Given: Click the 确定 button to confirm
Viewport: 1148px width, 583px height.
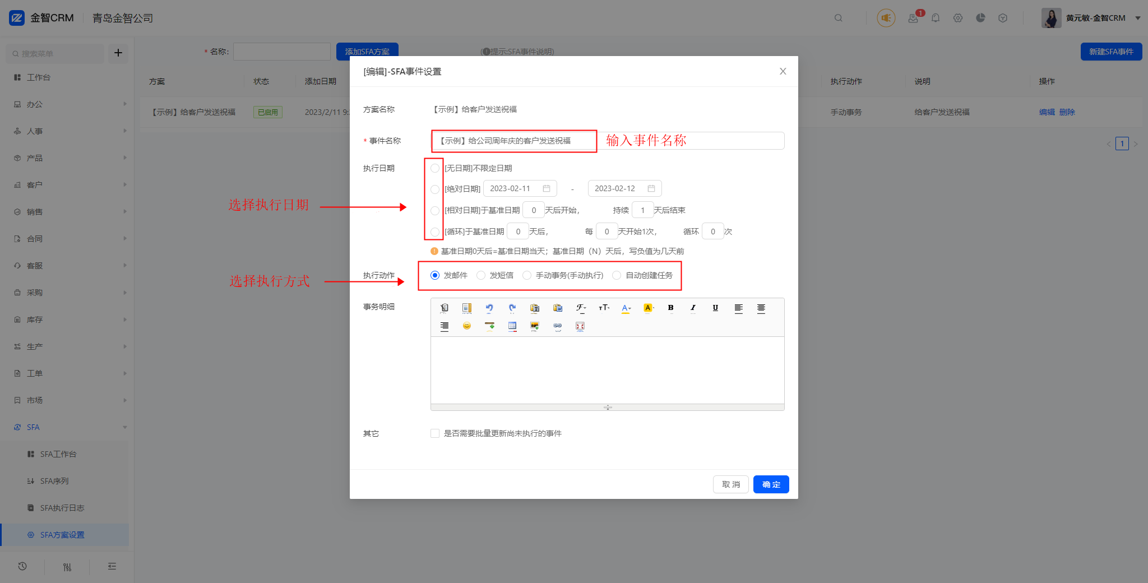Looking at the screenshot, I should (x=771, y=484).
